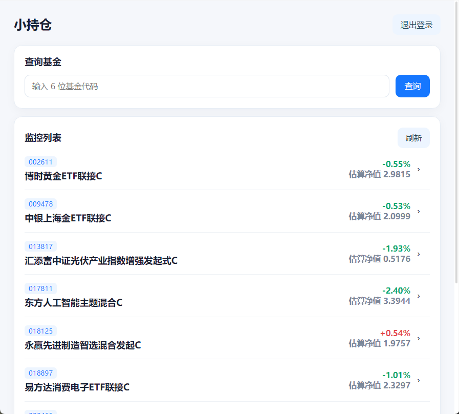Open chevron for 汇添富中证光伏产业指数增强发起式C
This screenshot has width=459, height=414.
click(x=419, y=254)
